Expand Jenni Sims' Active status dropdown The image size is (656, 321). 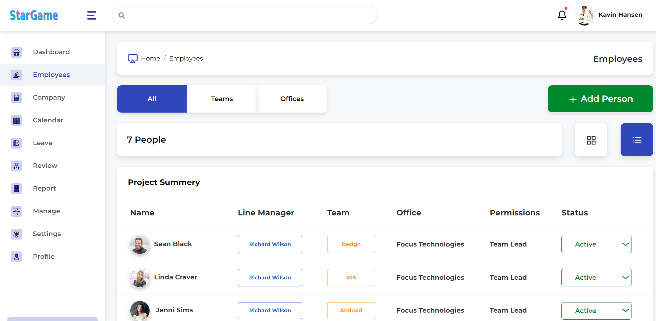click(596, 311)
